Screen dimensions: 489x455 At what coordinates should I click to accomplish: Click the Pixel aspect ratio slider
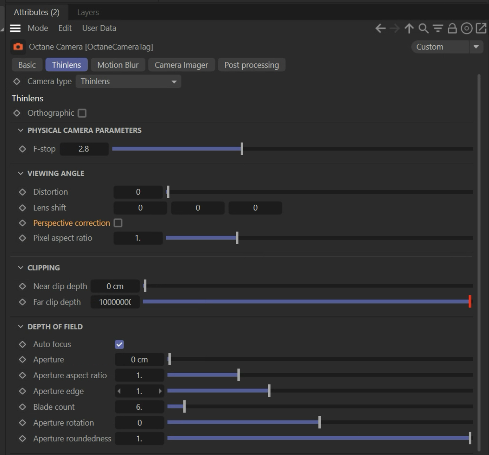tap(319, 238)
